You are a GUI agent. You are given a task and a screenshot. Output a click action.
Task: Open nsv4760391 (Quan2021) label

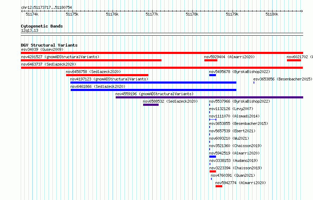click(x=233, y=175)
